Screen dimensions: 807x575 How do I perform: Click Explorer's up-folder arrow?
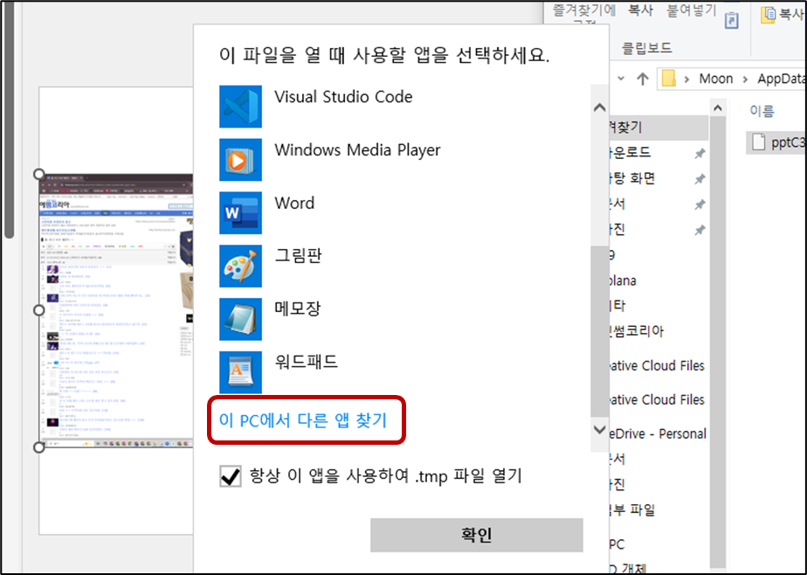tap(642, 79)
